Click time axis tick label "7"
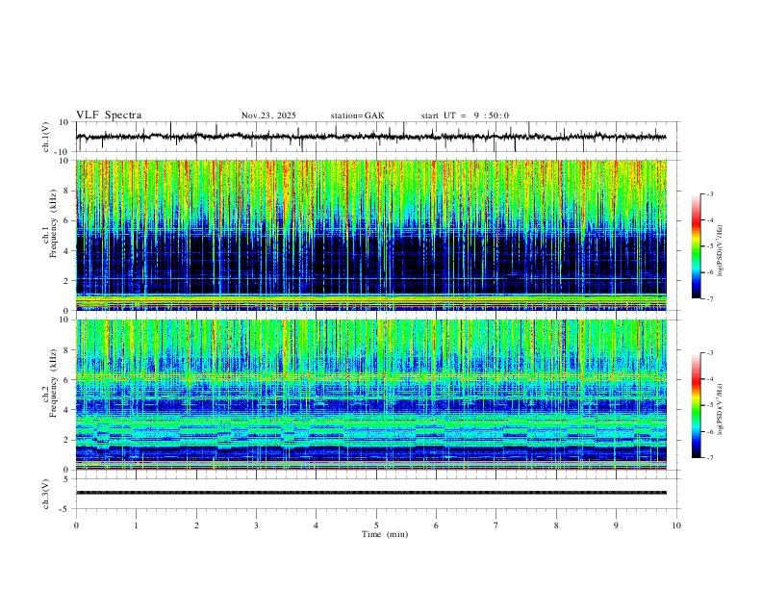This screenshot has width=762, height=589. 496,525
